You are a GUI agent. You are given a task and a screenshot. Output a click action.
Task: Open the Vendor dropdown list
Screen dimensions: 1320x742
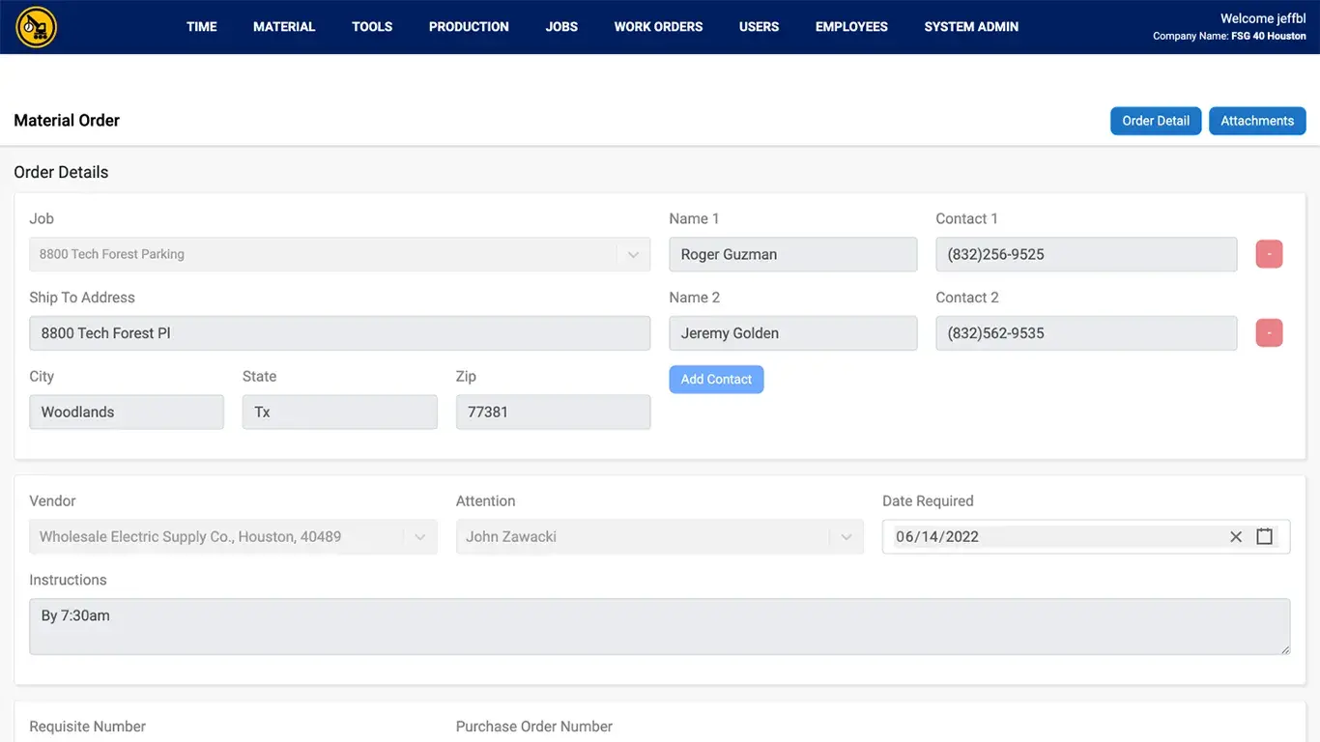point(420,537)
